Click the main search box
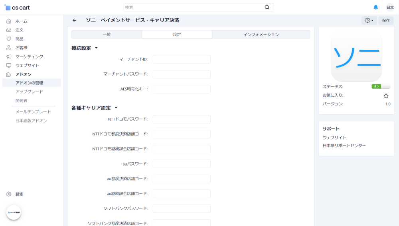This screenshot has width=399, height=226. coord(198,7)
